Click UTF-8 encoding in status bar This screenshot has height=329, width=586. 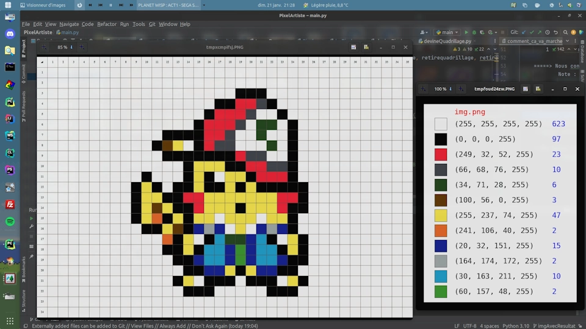pyautogui.click(x=470, y=326)
